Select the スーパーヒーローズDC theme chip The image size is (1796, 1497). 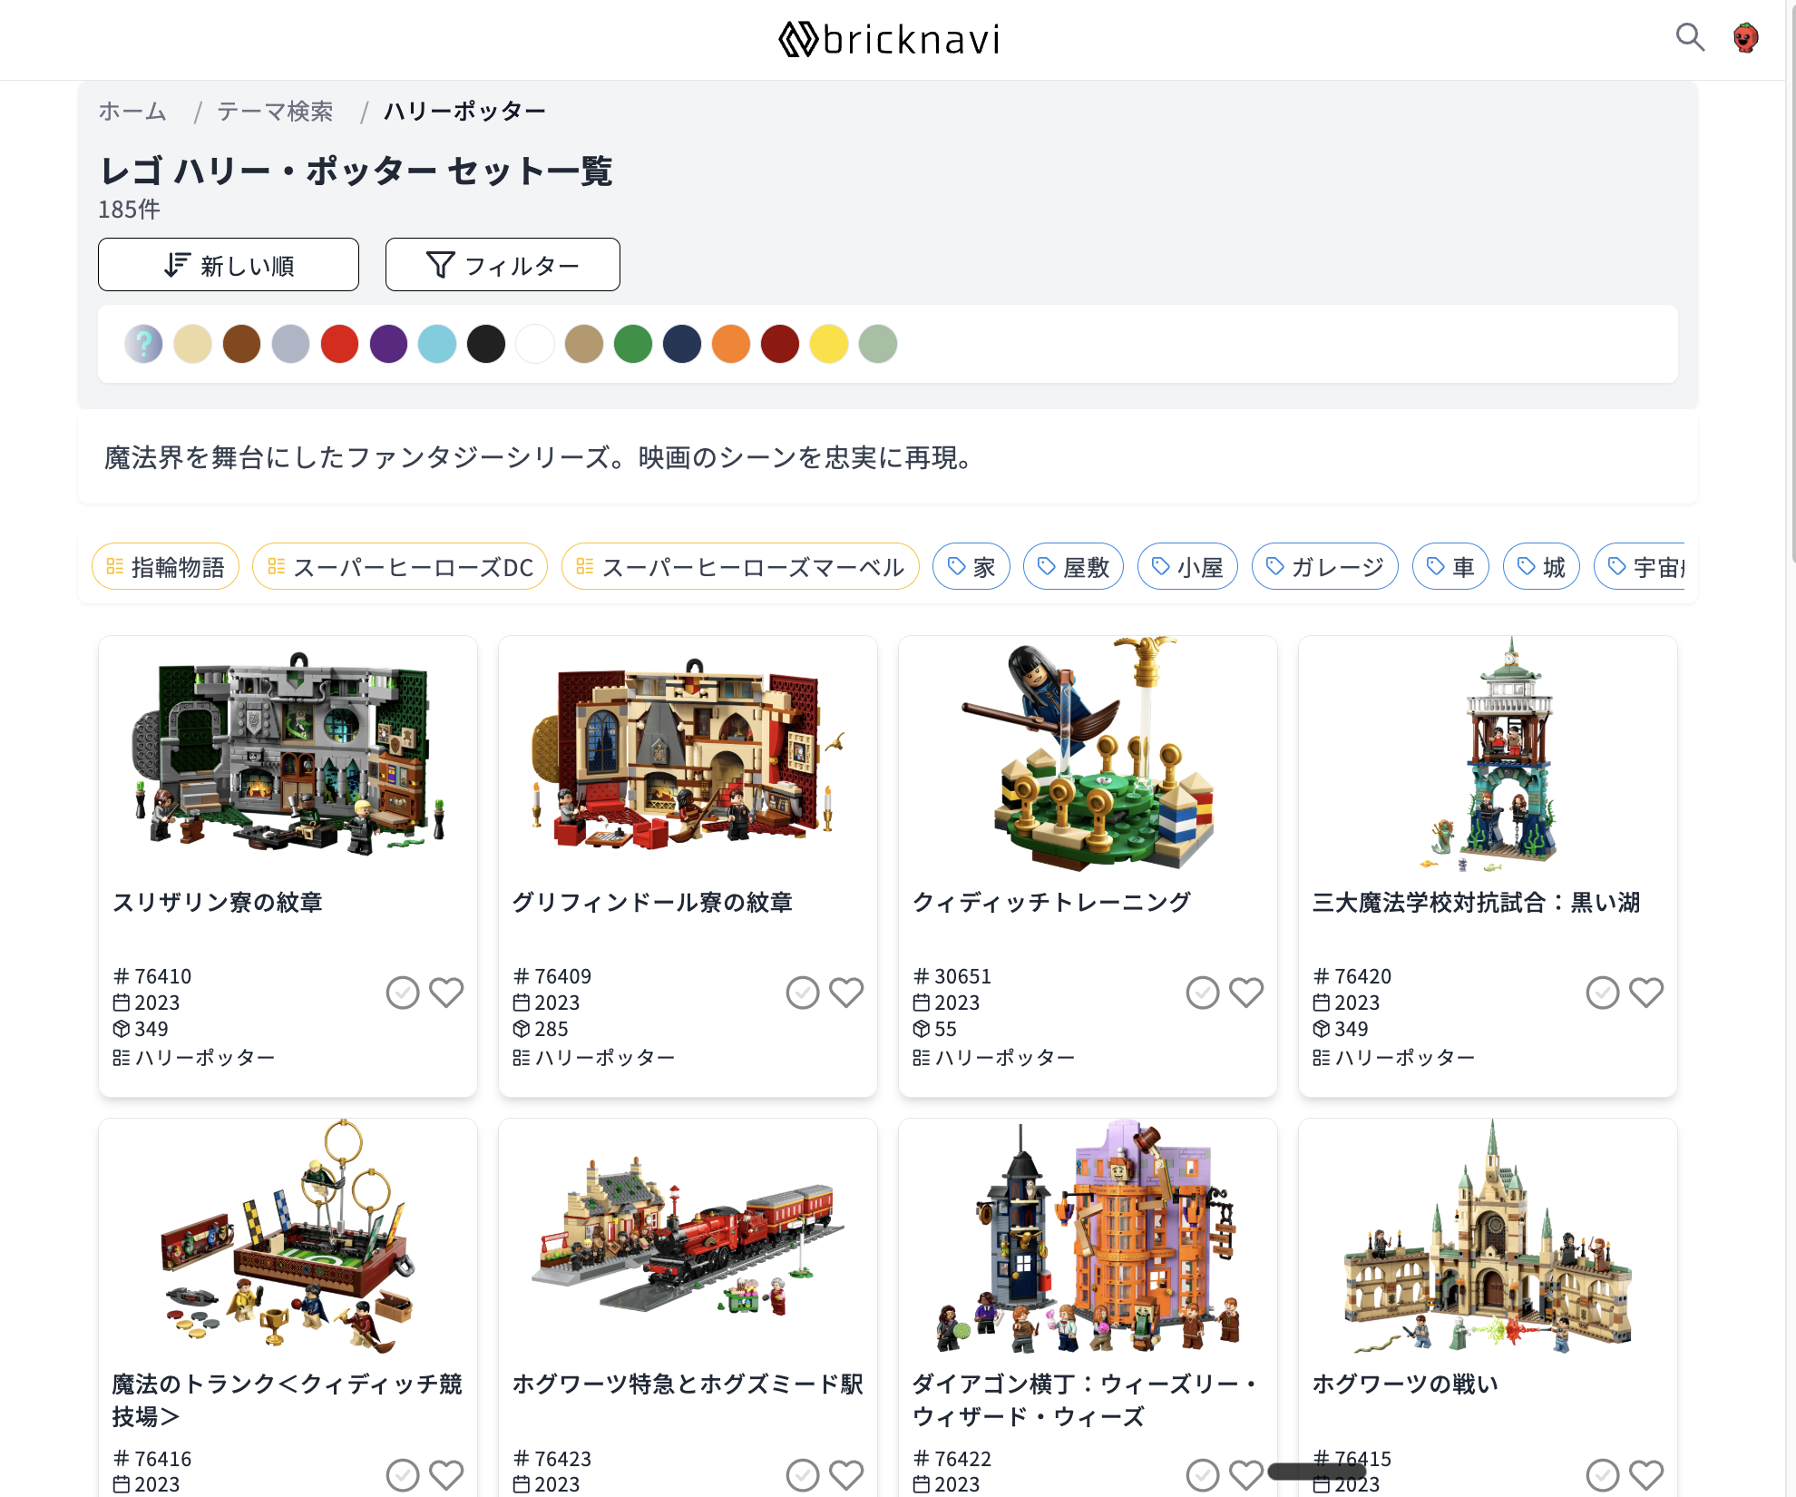400,567
